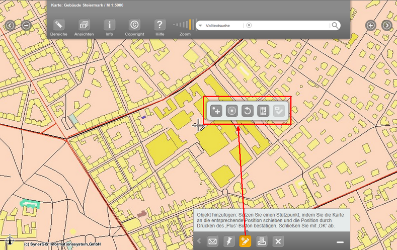Open the list icon in edit toolbar

(x=263, y=111)
